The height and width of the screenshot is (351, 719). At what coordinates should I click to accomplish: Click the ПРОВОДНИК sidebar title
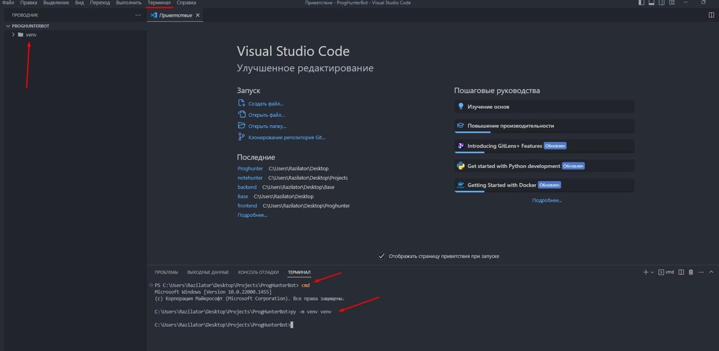[25, 15]
